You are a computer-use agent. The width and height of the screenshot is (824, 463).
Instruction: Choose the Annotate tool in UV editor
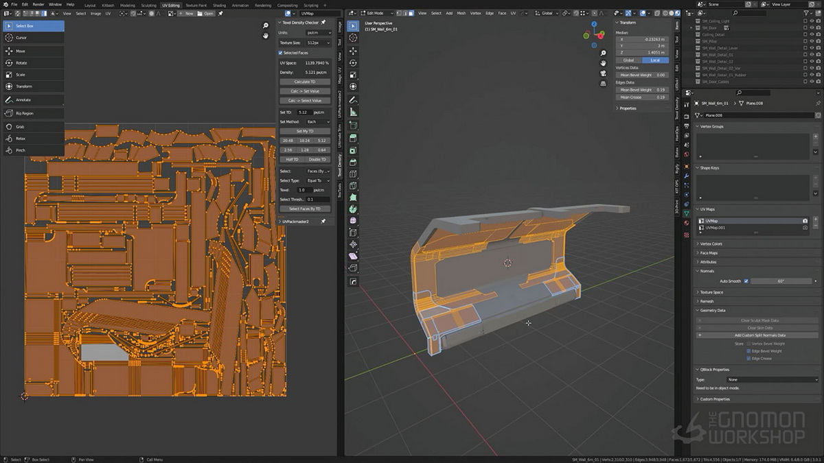(x=34, y=100)
